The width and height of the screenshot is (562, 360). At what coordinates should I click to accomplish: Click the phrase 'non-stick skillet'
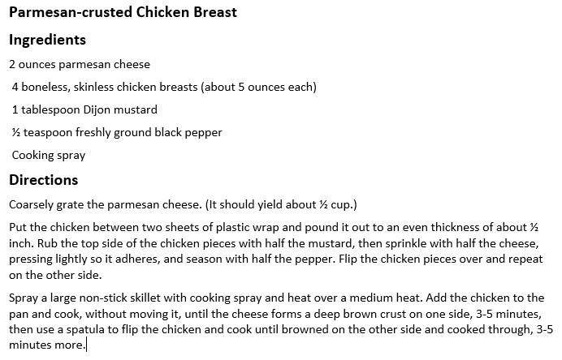pyautogui.click(x=120, y=298)
